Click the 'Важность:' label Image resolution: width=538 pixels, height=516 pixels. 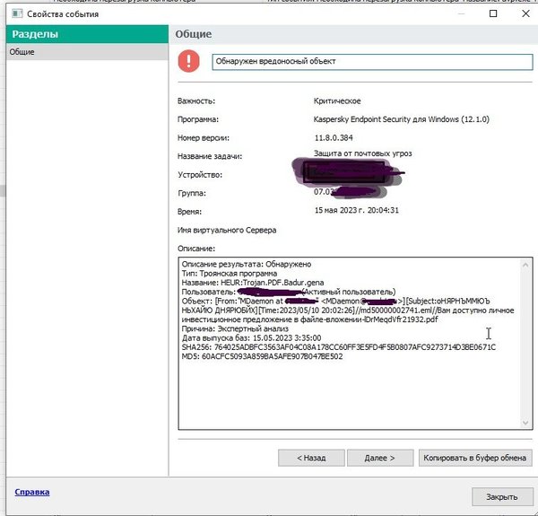[196, 101]
